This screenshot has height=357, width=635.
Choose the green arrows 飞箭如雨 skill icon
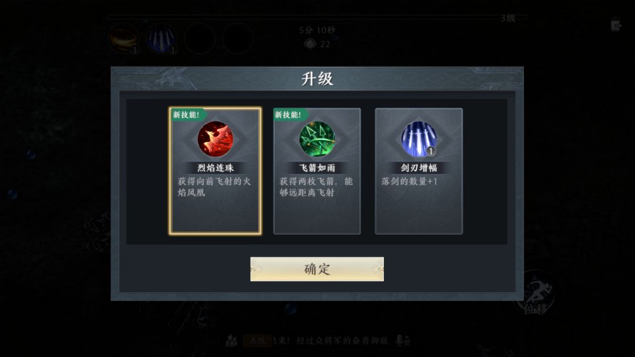(317, 139)
